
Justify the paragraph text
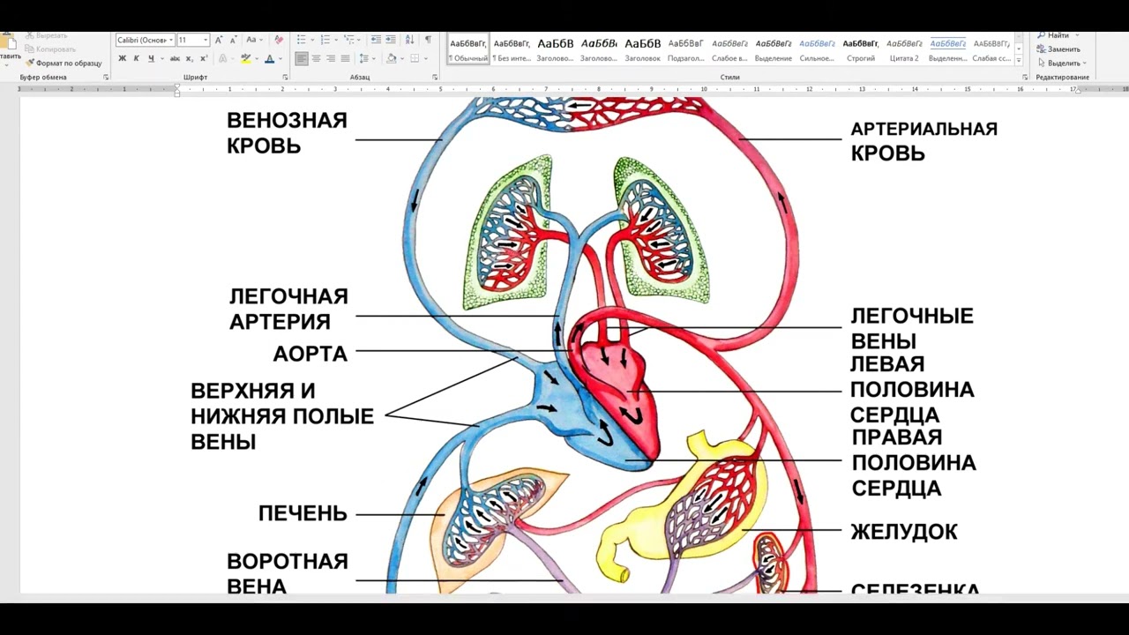(x=345, y=58)
